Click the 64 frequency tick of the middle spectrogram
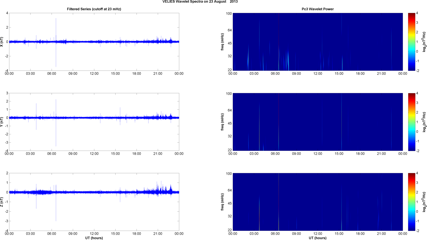The width and height of the screenshot is (427, 240). point(230,110)
